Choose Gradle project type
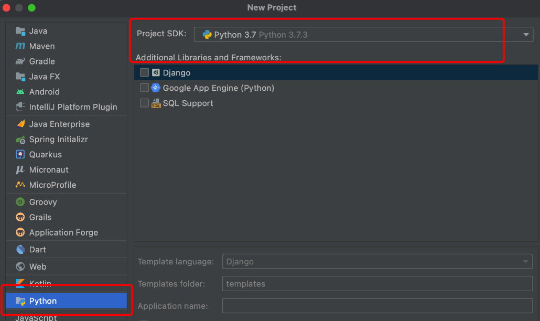 pyautogui.click(x=66, y=61)
